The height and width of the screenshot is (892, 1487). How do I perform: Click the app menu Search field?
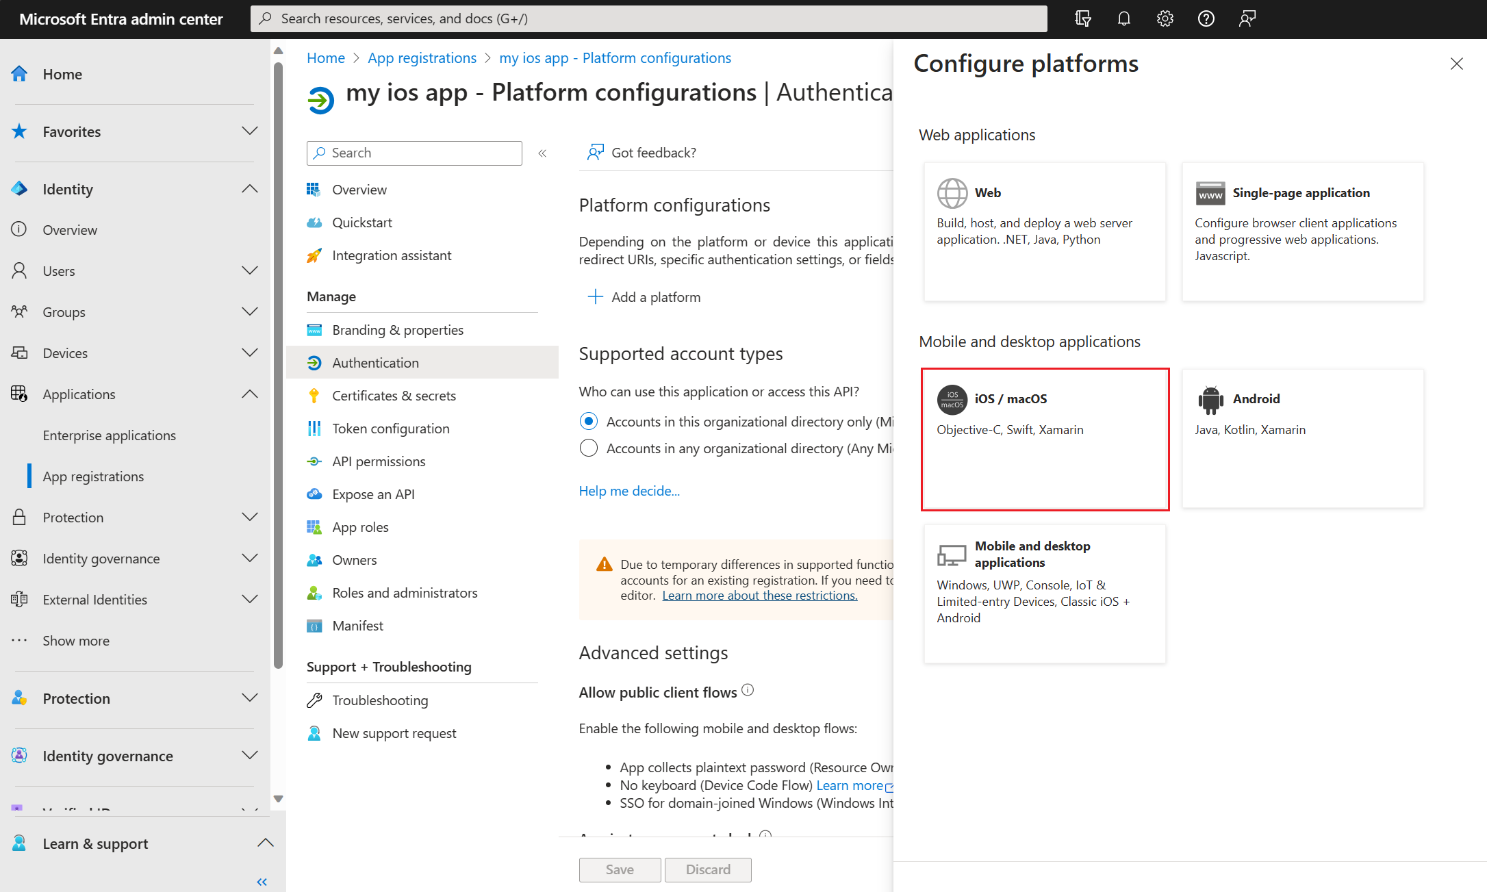[414, 153]
